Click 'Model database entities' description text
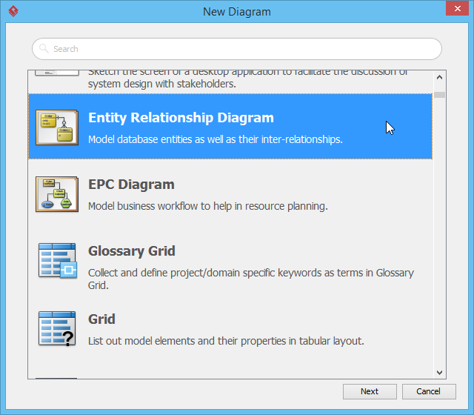Image resolution: width=474 pixels, height=415 pixels. 216,139
